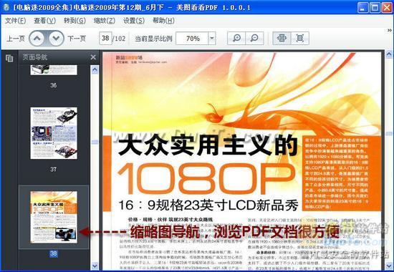Click thumbnail panel scrollbar down arrow
The image size is (394, 272).
coord(95,266)
